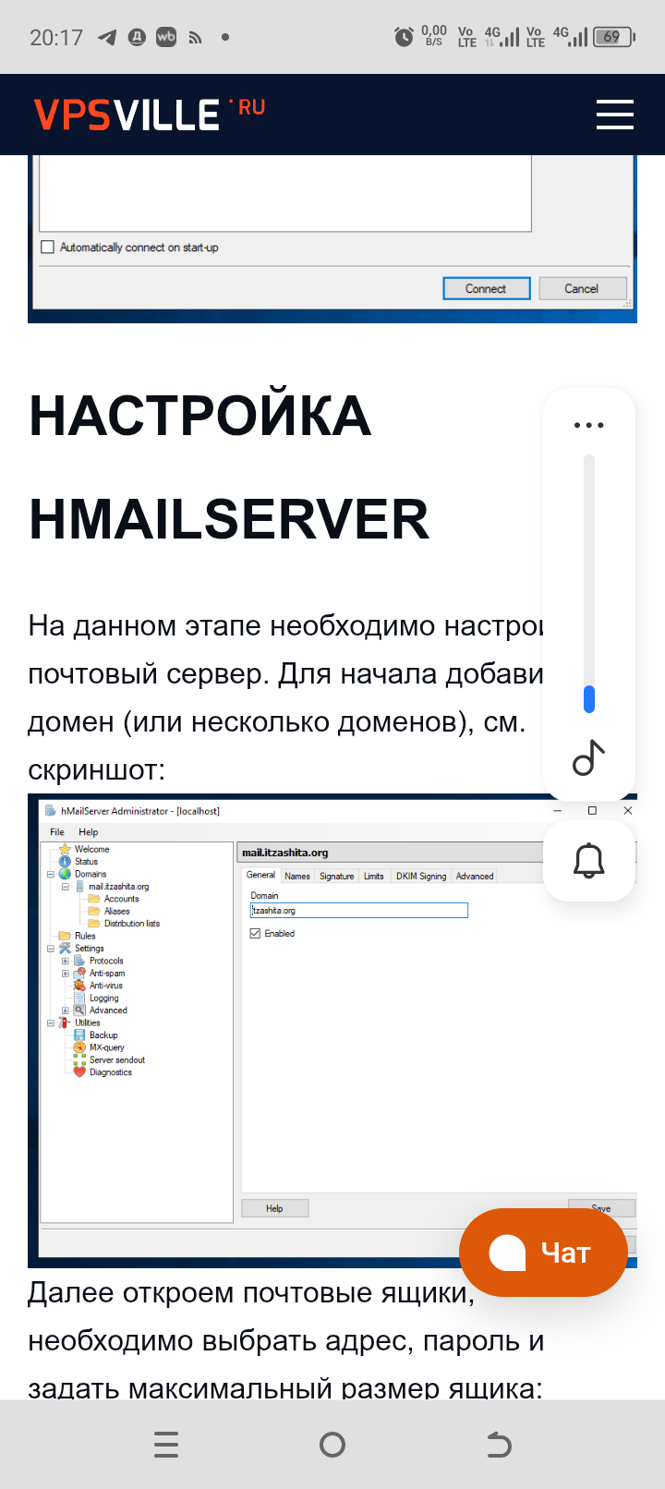Toggle the Enabled domain checkbox
This screenshot has height=1489, width=665.
(x=256, y=934)
